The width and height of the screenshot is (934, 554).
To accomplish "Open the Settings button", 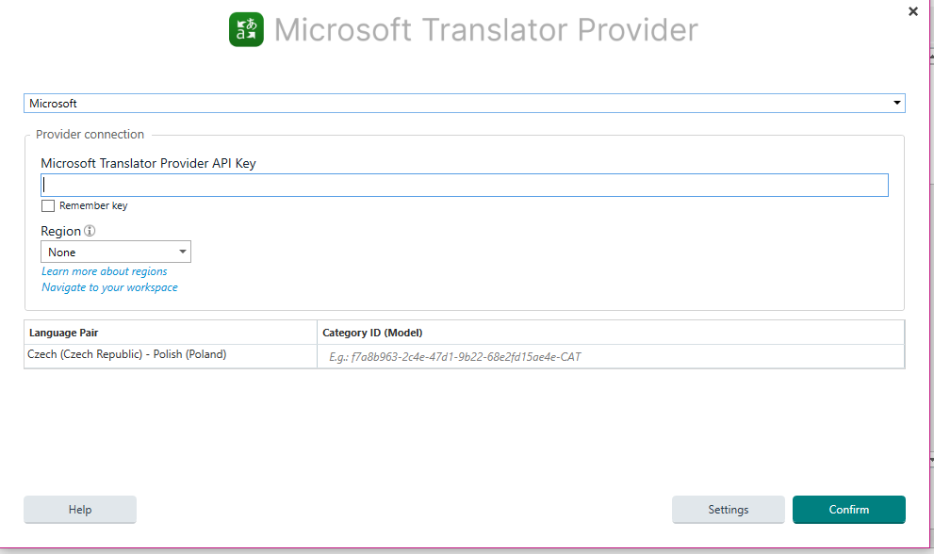I will (x=728, y=510).
